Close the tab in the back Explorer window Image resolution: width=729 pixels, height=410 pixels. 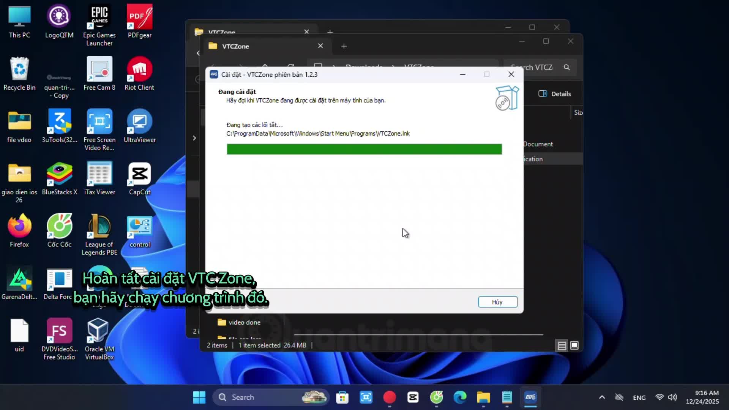click(306, 32)
